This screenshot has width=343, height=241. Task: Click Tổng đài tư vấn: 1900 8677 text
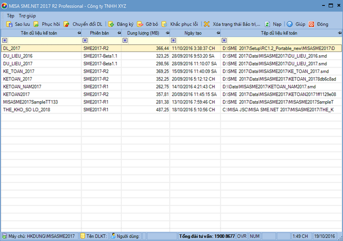pyautogui.click(x=207, y=236)
